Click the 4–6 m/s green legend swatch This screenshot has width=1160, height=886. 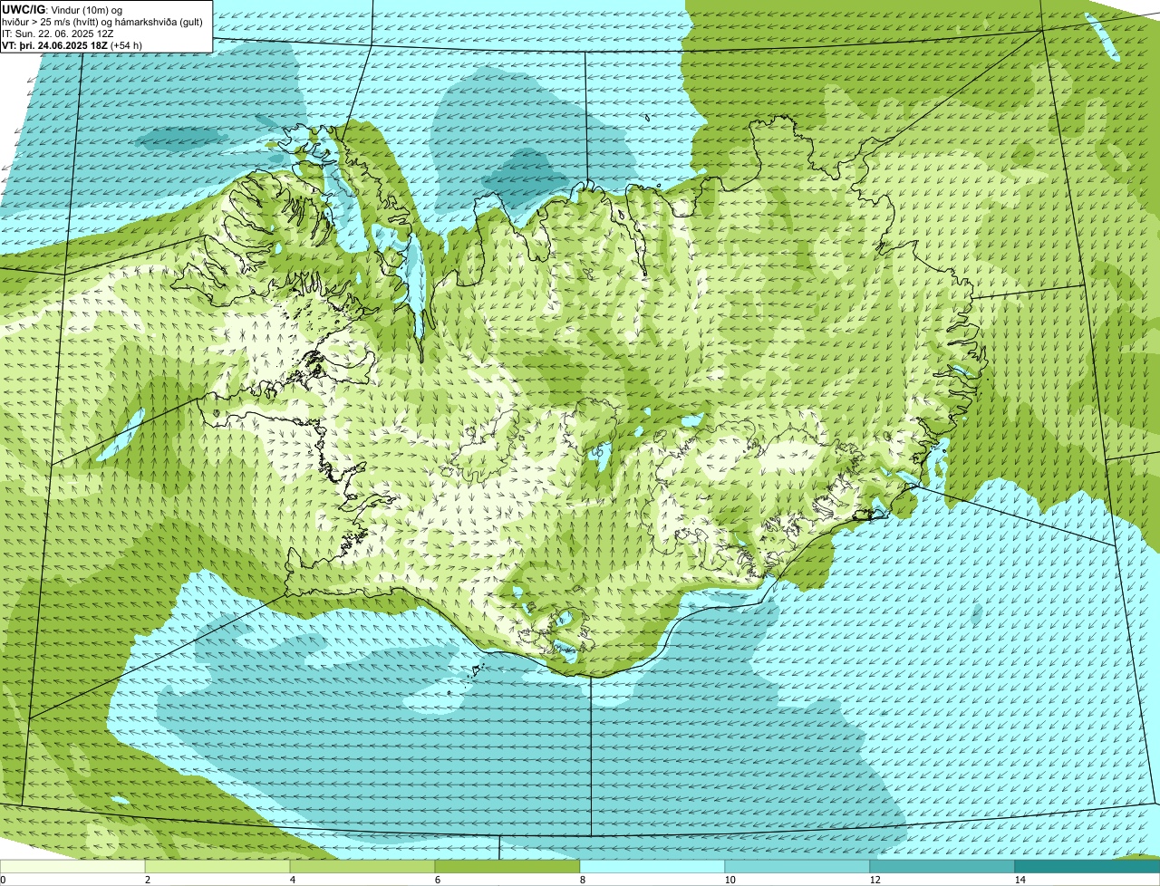click(362, 866)
